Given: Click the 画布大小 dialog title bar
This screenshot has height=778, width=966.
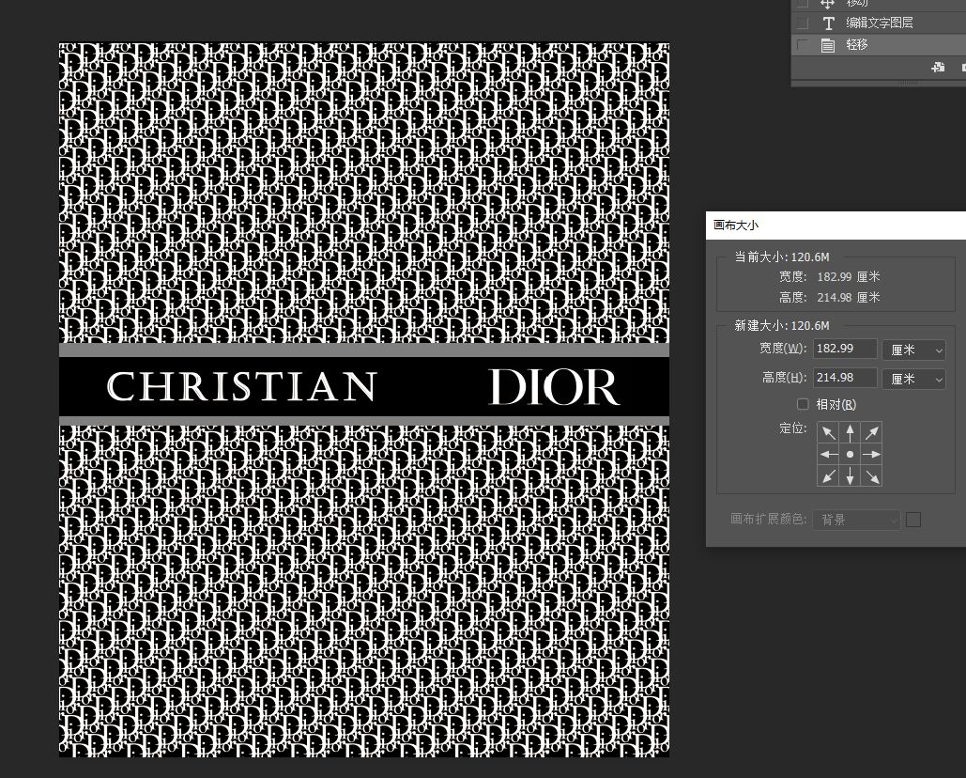Looking at the screenshot, I should coord(836,225).
